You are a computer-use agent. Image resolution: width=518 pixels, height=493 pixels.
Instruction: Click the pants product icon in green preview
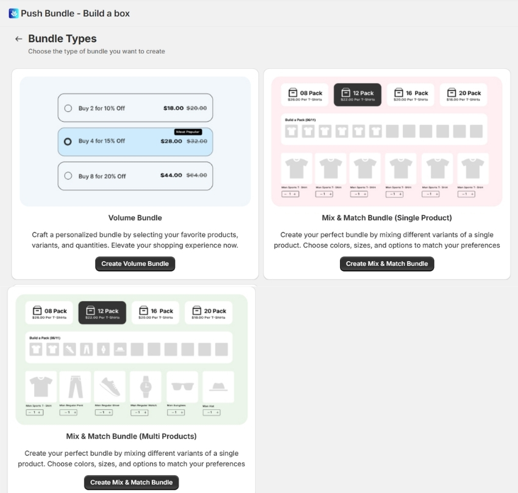pos(76,386)
